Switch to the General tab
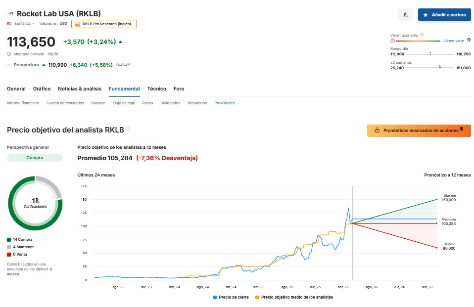Viewport: 474px width, 307px height. [x=16, y=89]
